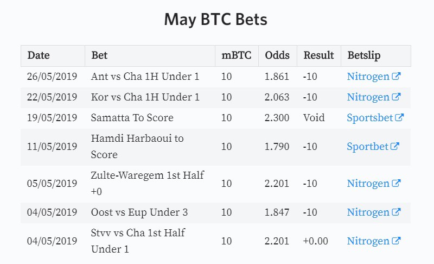Click the Date column header
Image resolution: width=434 pixels, height=264 pixels.
click(39, 55)
